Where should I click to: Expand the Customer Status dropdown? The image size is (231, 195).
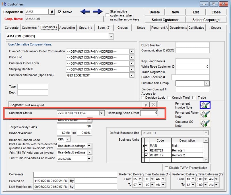[101, 113]
